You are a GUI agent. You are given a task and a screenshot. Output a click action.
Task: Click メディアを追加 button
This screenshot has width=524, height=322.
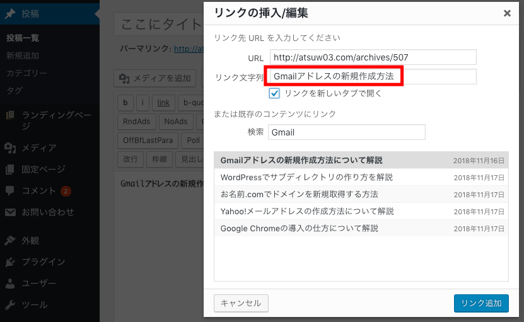click(154, 79)
